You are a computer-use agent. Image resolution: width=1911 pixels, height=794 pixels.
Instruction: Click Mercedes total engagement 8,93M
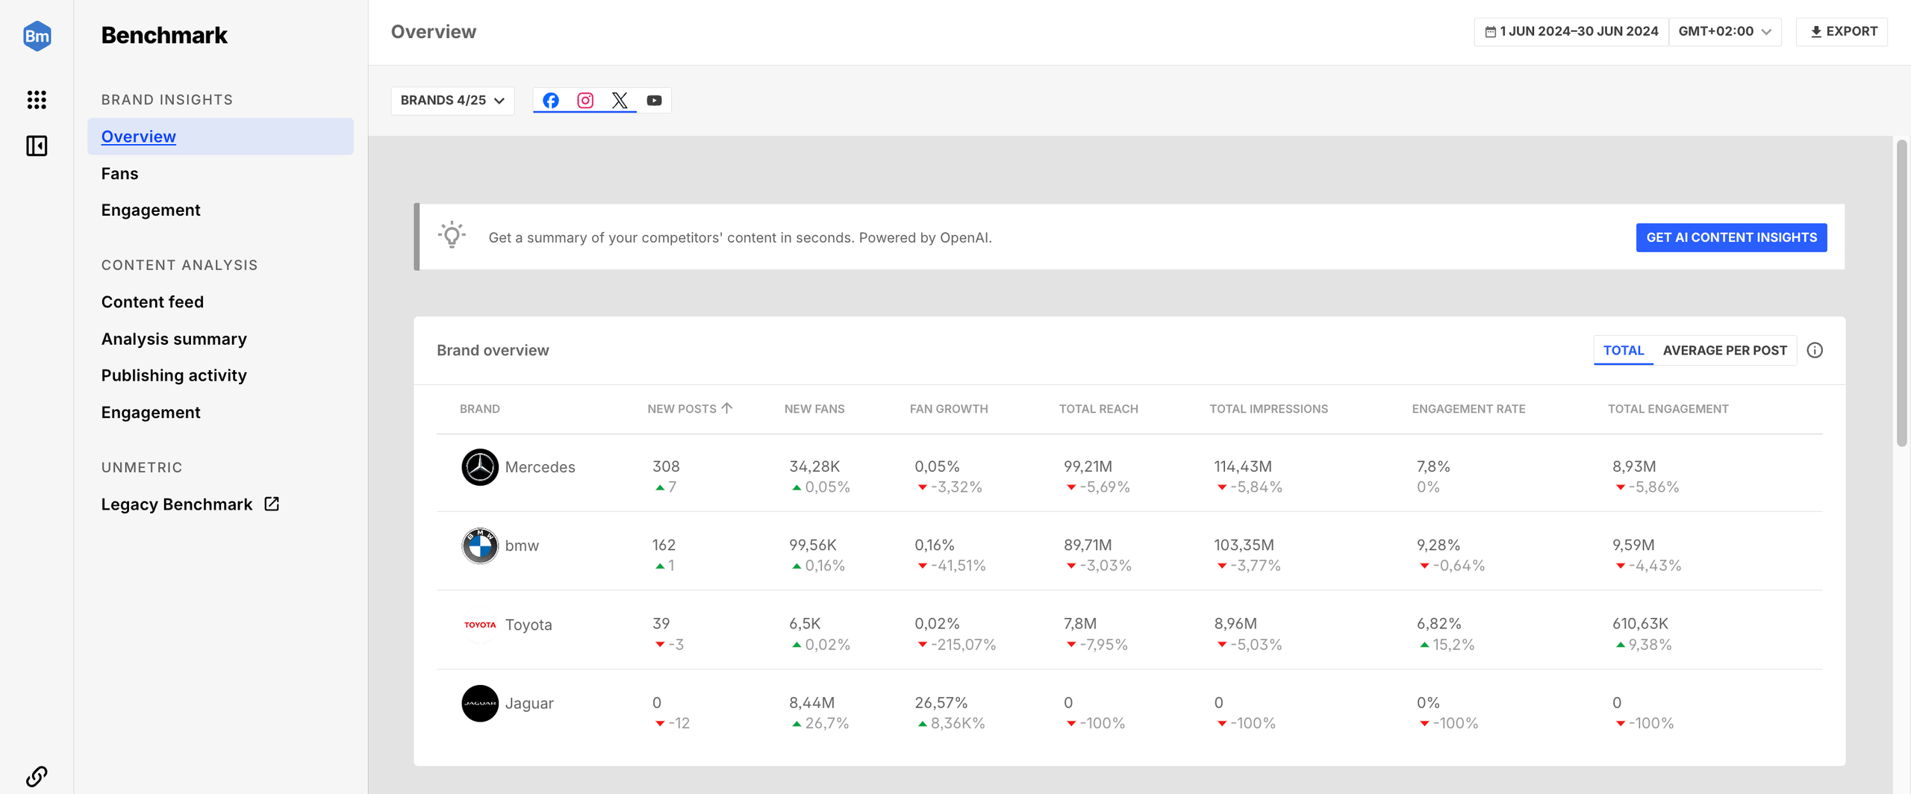point(1634,466)
